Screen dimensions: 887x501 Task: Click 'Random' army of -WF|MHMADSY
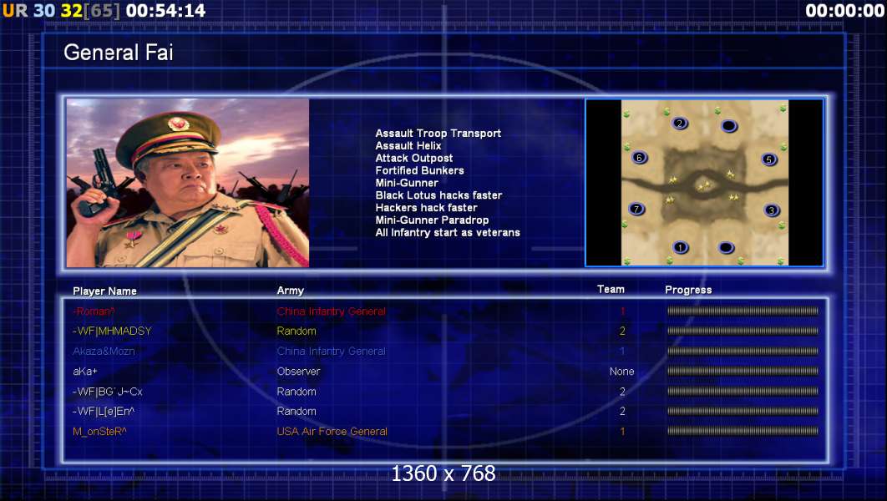[297, 331]
